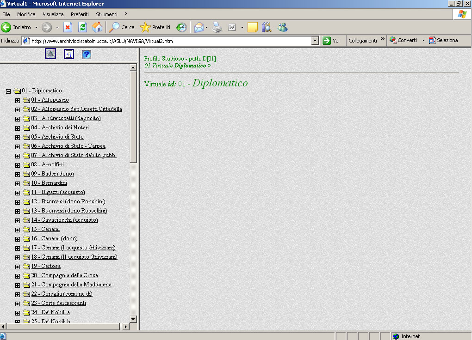
Task: Click the blue question mark help icon
Action: point(86,55)
